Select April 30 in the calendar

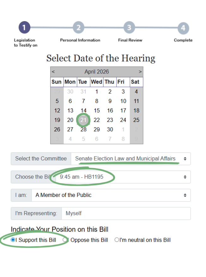pos(110,129)
